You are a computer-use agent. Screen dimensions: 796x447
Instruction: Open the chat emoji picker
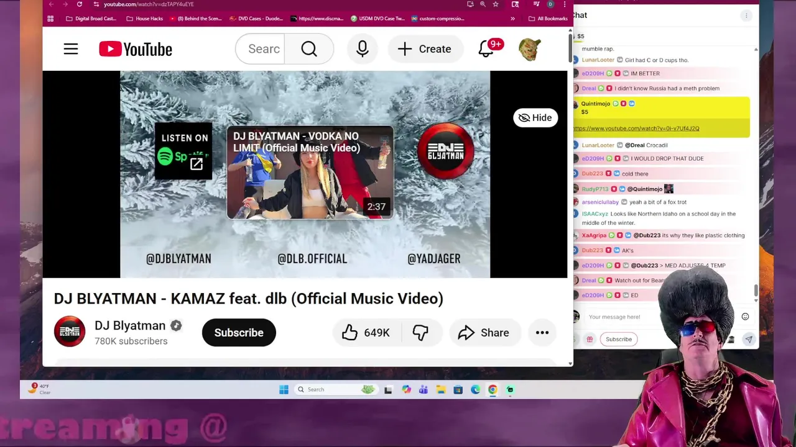pos(745,317)
